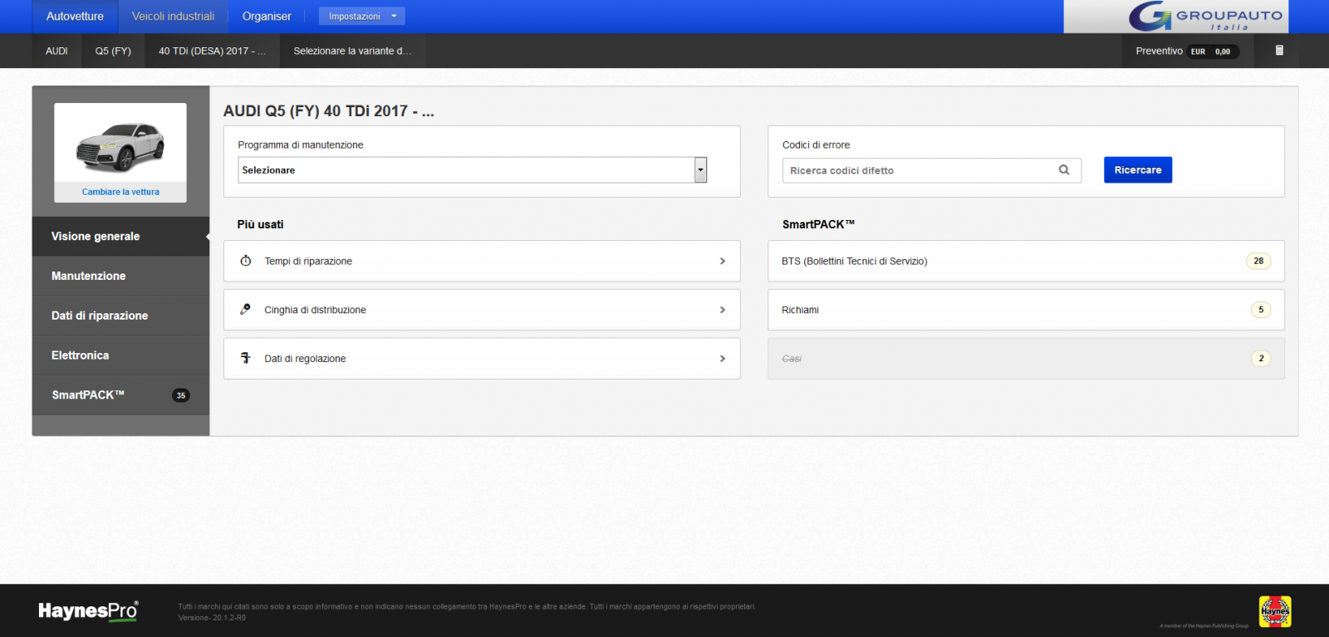
Task: Click the magnifier icon in fault code field
Action: (x=1064, y=170)
